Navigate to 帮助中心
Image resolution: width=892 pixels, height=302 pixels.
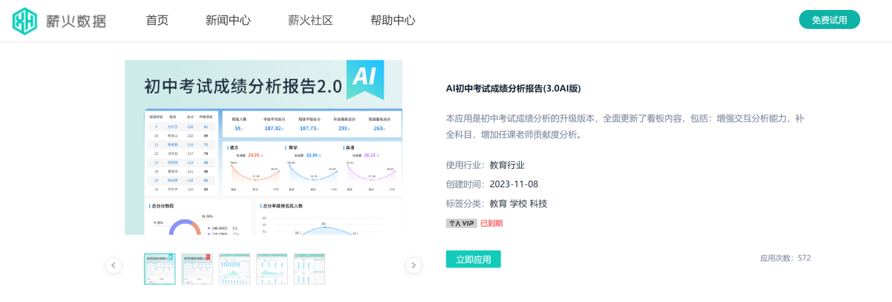tap(393, 20)
